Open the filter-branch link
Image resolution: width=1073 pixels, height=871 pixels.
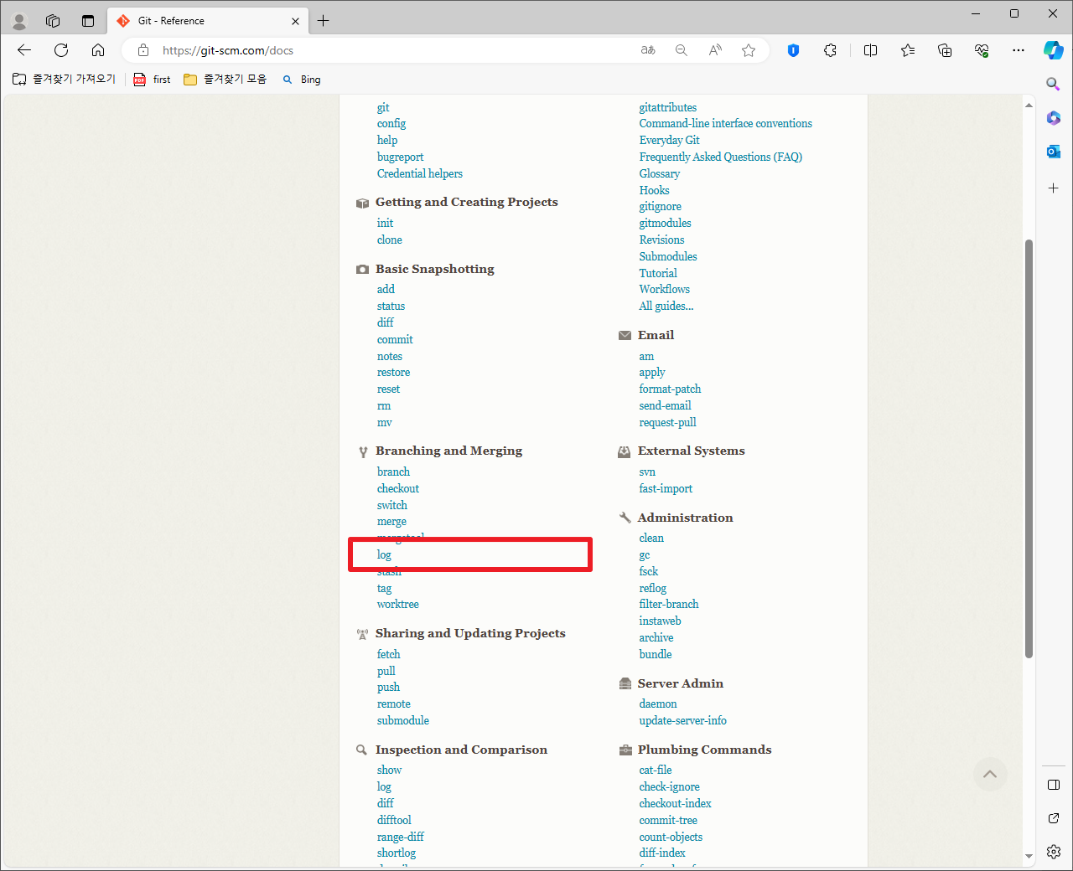pos(668,604)
